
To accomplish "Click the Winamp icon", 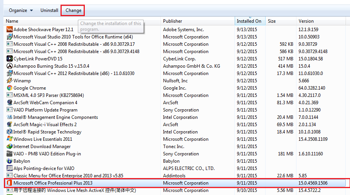I will (9, 81).
